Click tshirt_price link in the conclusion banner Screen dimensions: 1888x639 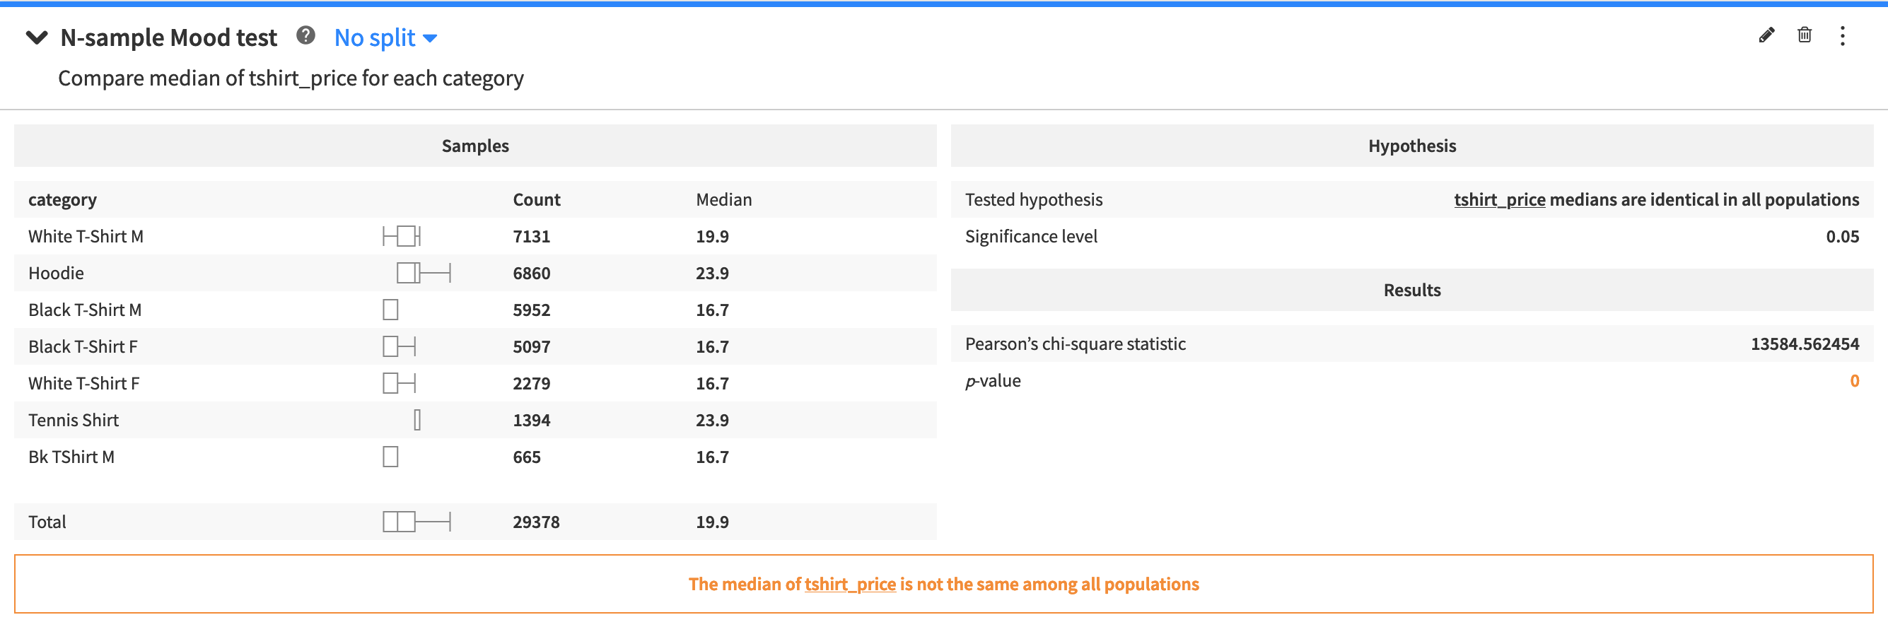(x=849, y=584)
